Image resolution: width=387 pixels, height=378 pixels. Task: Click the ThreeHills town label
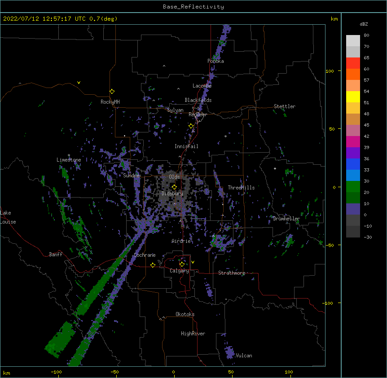241,188
